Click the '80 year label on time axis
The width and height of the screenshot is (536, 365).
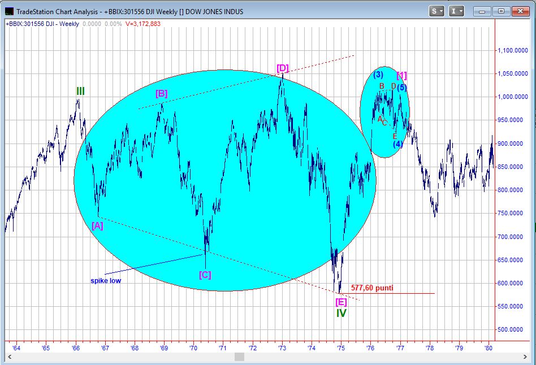click(x=489, y=348)
